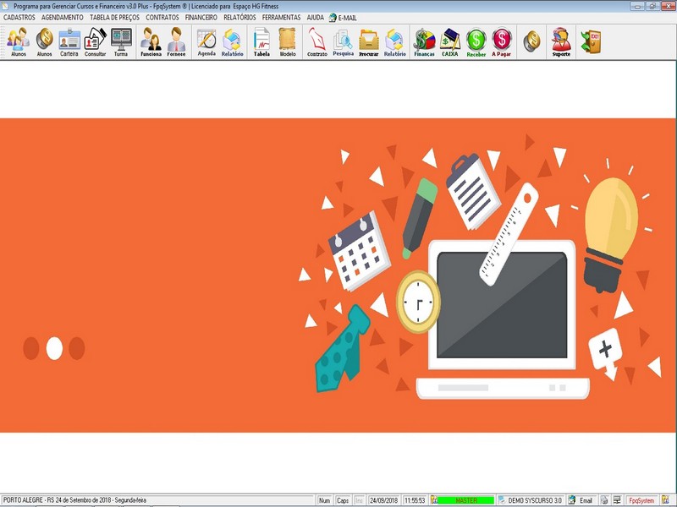Image resolution: width=677 pixels, height=507 pixels.
Task: Open Relatório icon next to Procurar
Action: pyautogui.click(x=394, y=41)
